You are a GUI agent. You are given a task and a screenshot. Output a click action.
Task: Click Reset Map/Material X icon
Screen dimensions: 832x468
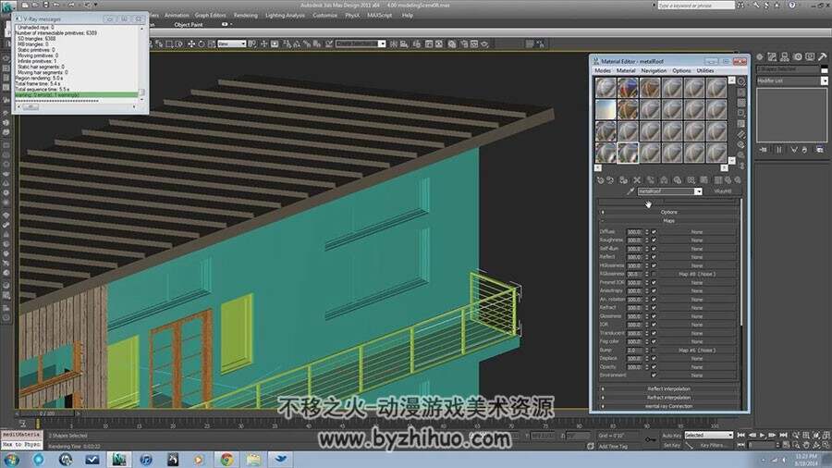tap(637, 180)
